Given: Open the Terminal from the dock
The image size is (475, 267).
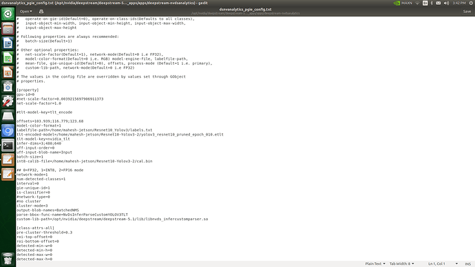Looking at the screenshot, I should point(8,145).
